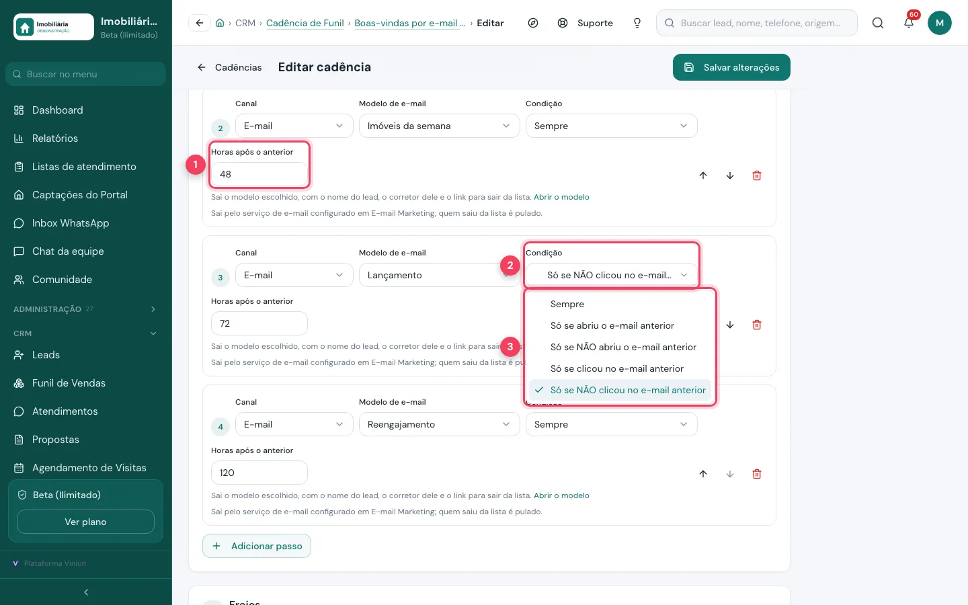Open the home breadcrumb icon
Viewport: 968px width, 605px height.
pyautogui.click(x=220, y=23)
